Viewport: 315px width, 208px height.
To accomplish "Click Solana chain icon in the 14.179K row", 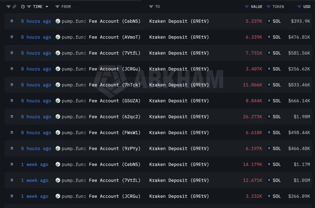I will coord(12,164).
